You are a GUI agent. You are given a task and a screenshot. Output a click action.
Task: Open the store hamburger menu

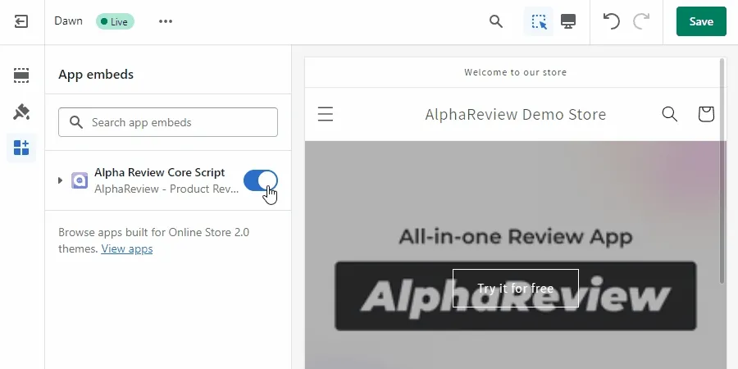[x=326, y=114]
